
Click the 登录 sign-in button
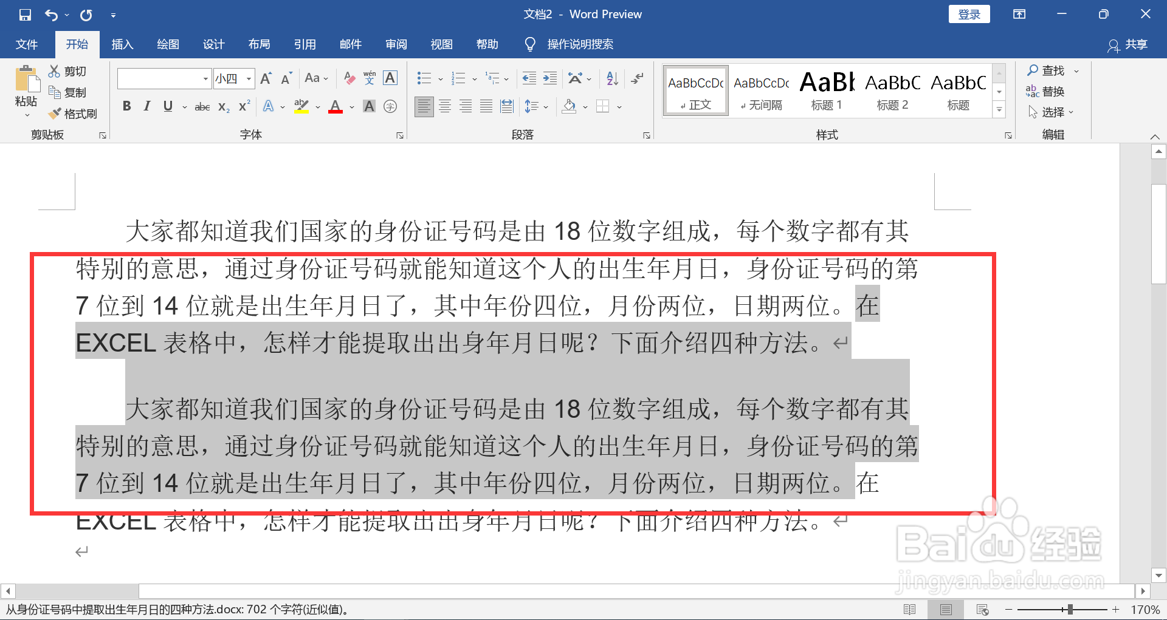[969, 14]
